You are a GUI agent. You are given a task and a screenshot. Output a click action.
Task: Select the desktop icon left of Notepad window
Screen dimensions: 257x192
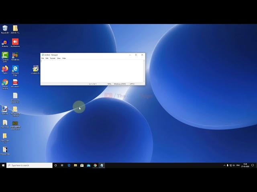click(x=35, y=70)
